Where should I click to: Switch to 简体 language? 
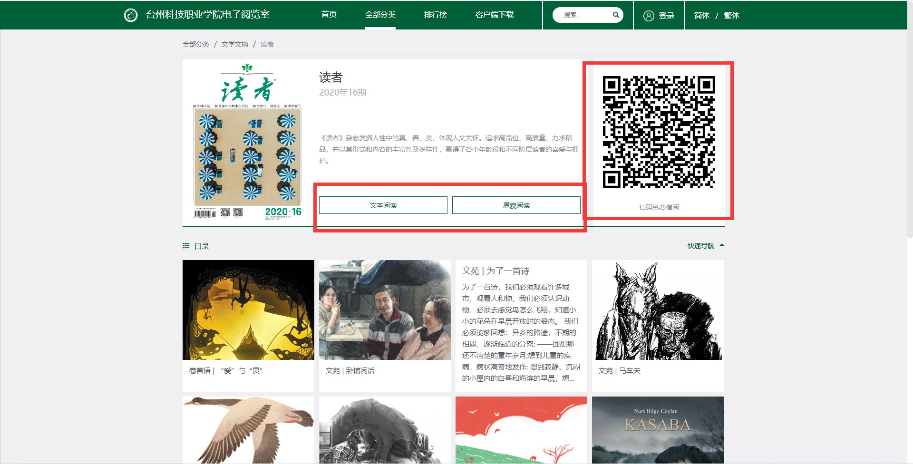pyautogui.click(x=702, y=16)
